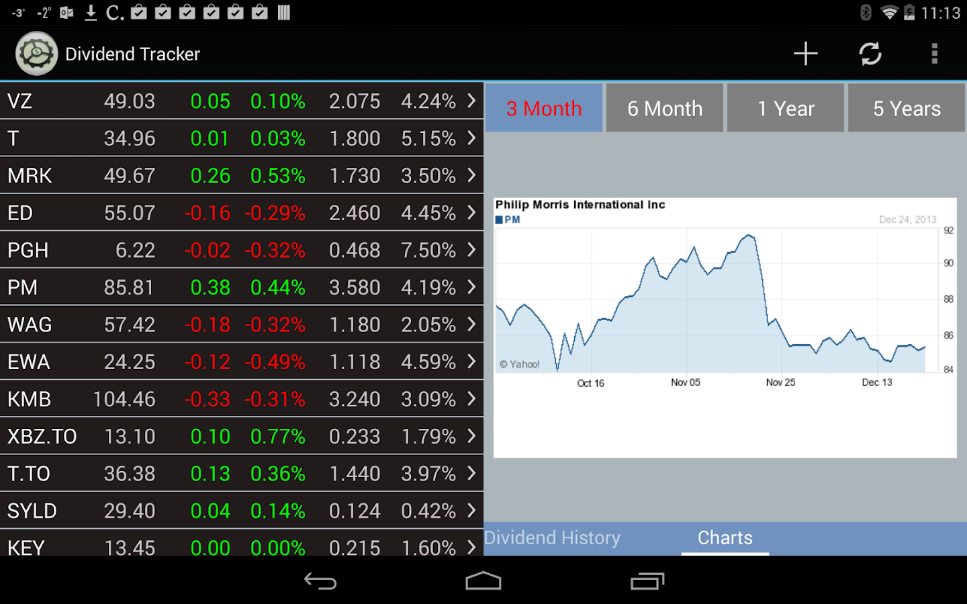Select the KEY ticker symbol
The image size is (967, 604).
(26, 548)
